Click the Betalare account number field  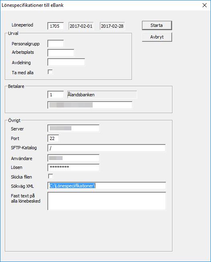90,105
